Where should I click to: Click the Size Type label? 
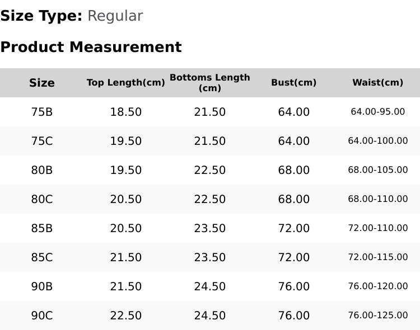pos(41,16)
